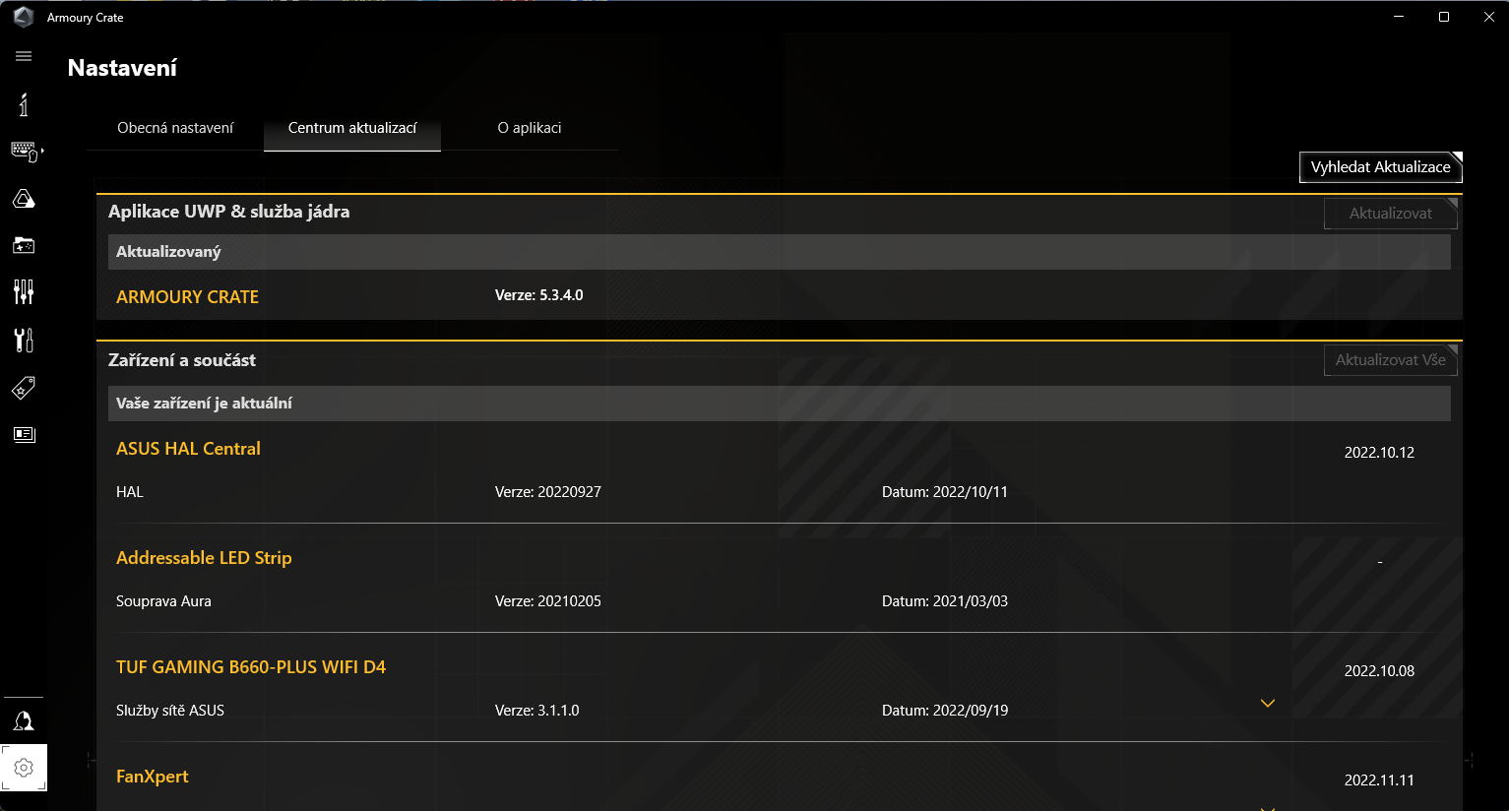Viewport: 1509px width, 811px height.
Task: Open the hamburger navigation menu
Action: tap(24, 57)
